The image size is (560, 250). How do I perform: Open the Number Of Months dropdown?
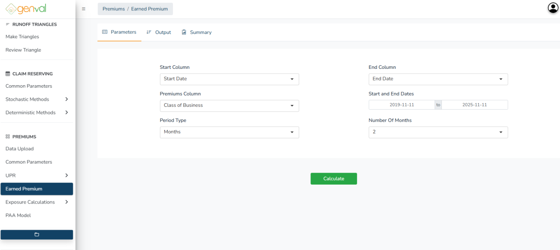[438, 132]
